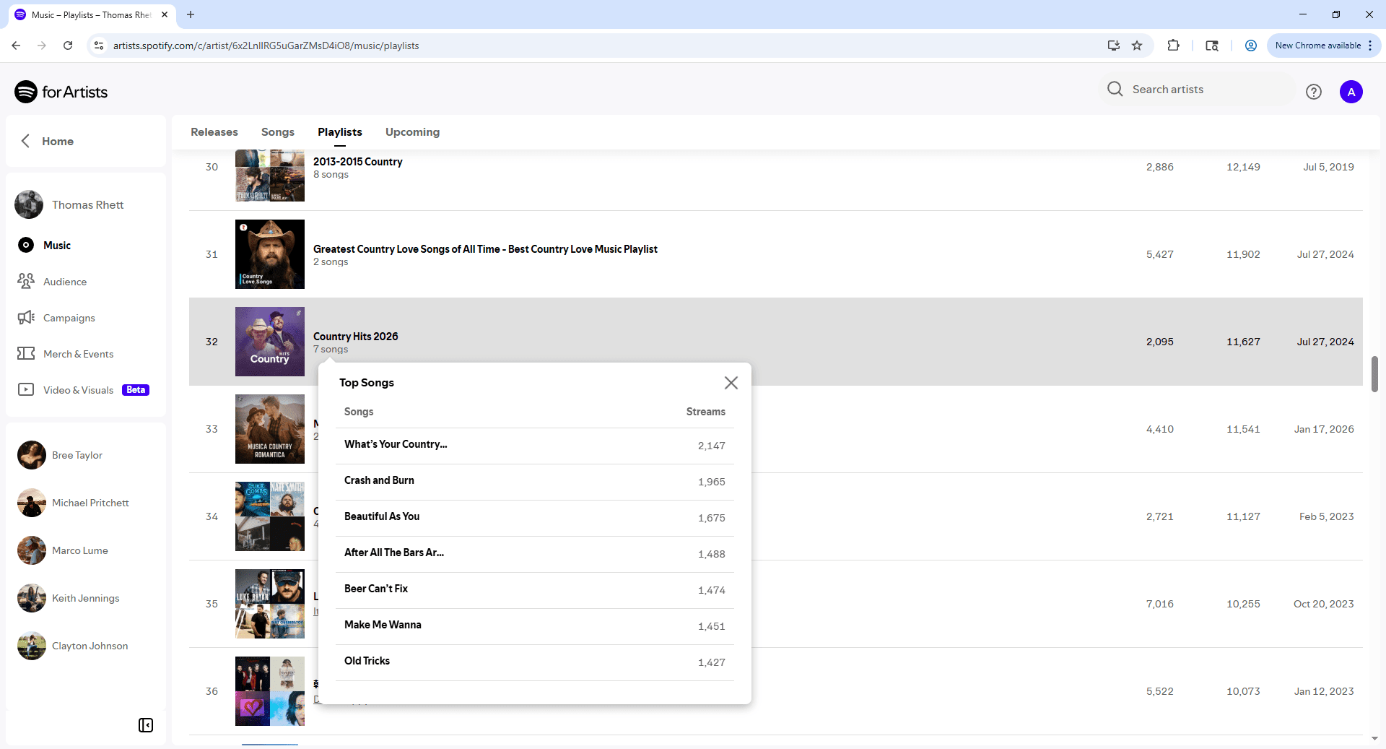
Task: Click the 2013-2015 Country playlist cover
Action: tap(270, 176)
